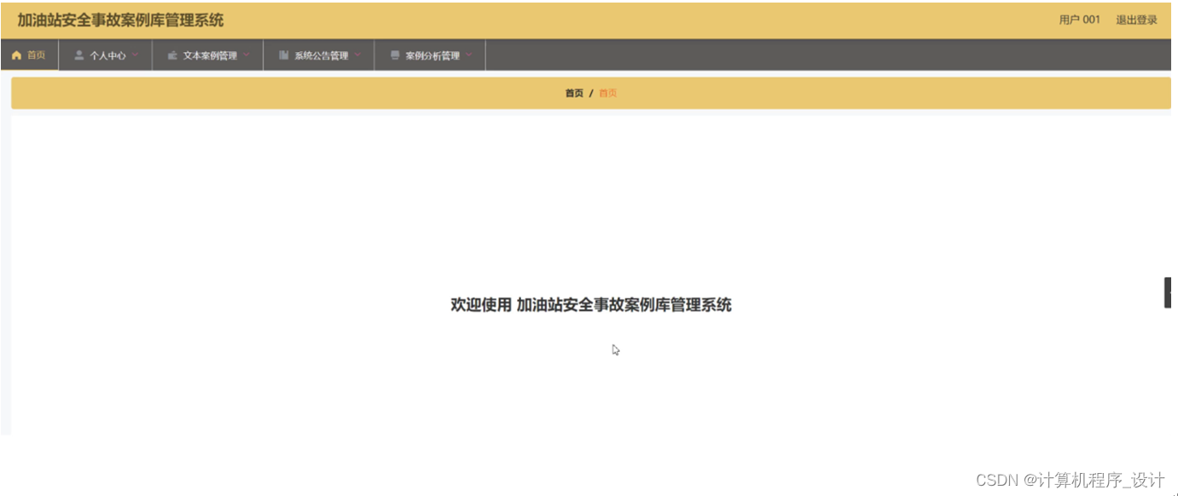Expand the 案例分析管理 dropdown arrow
The image size is (1178, 496).
point(468,55)
